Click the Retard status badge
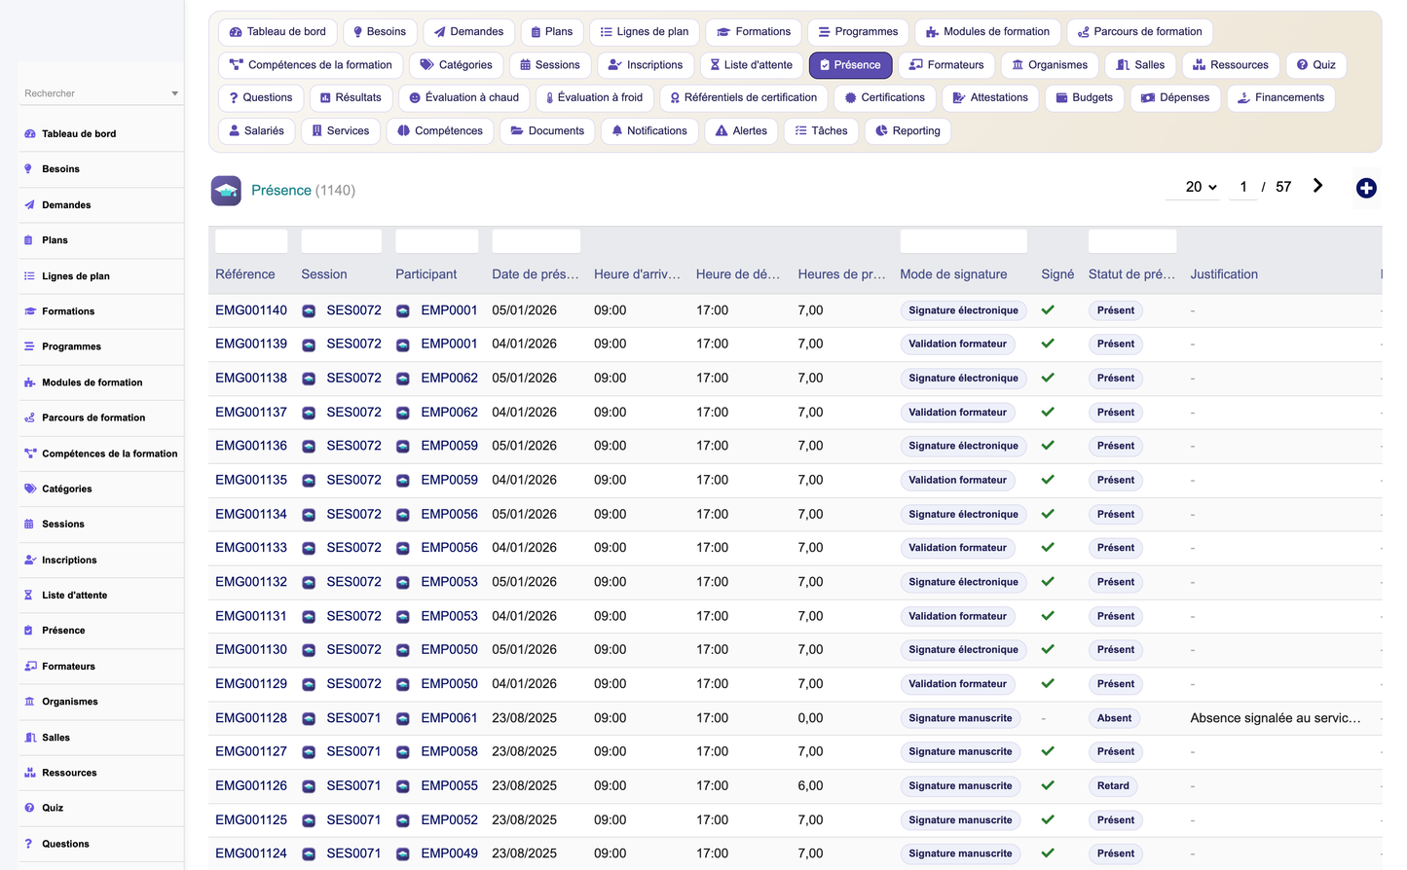This screenshot has width=1407, height=870. [1113, 785]
